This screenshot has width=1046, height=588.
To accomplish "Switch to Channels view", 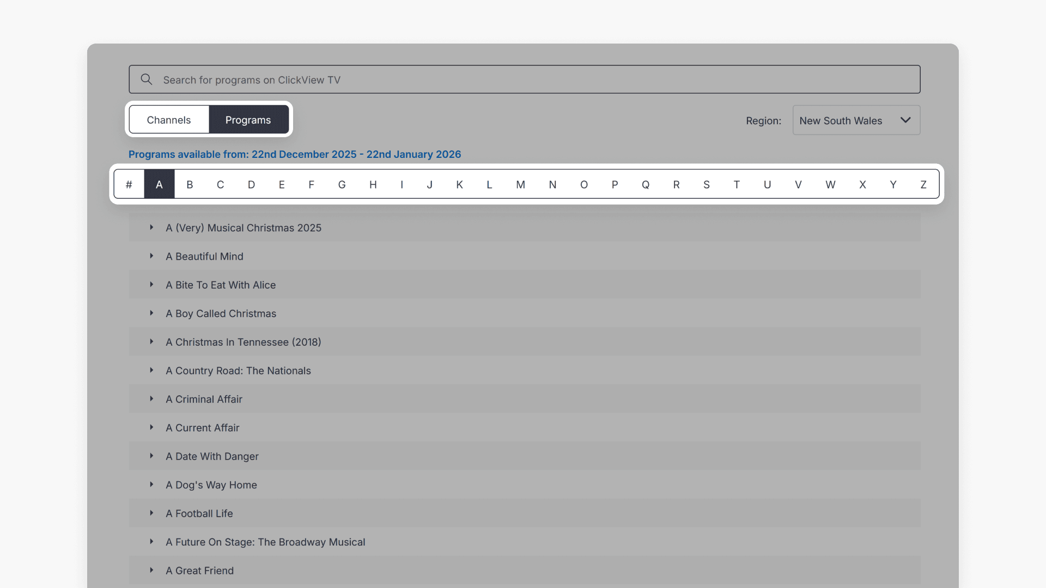I will [x=169, y=120].
